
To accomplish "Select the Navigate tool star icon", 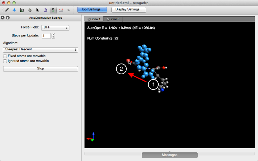I will [x=14, y=10].
